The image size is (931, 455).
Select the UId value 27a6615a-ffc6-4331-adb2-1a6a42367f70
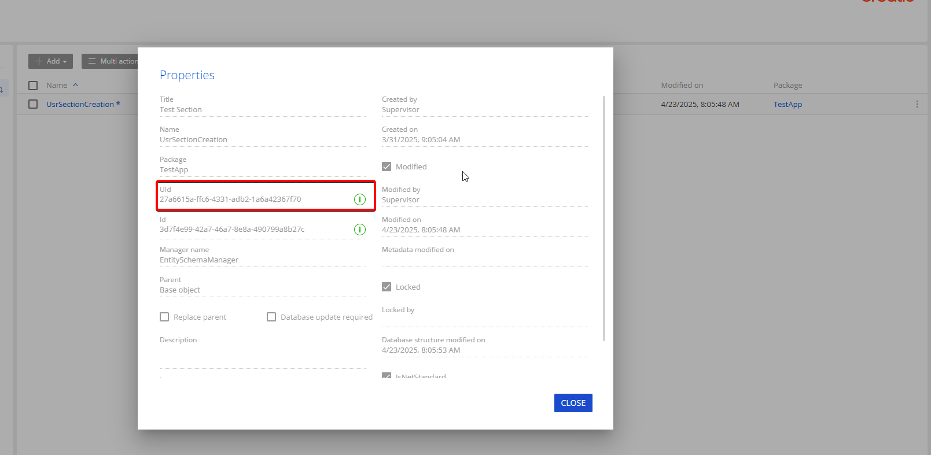coord(230,199)
